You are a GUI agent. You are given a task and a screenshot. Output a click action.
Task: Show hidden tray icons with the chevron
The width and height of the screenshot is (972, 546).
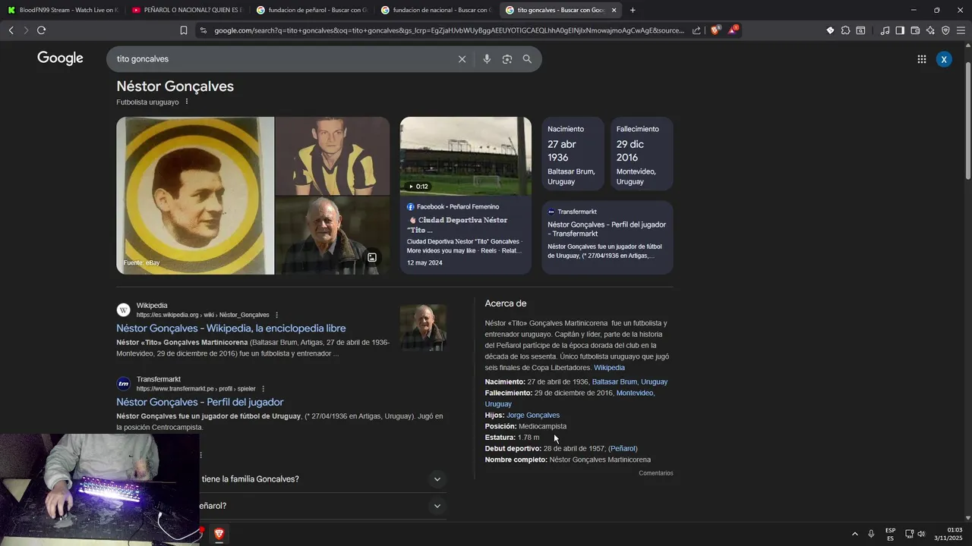(x=854, y=534)
